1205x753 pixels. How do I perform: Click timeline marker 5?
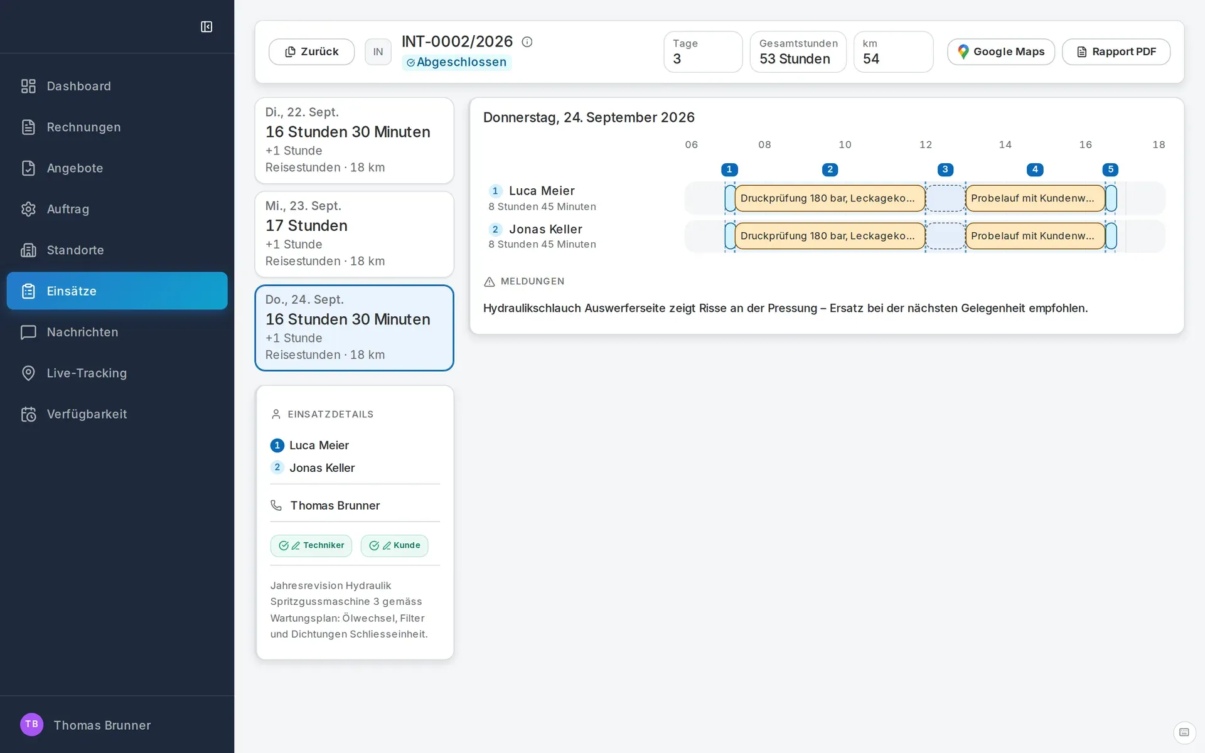click(1110, 169)
